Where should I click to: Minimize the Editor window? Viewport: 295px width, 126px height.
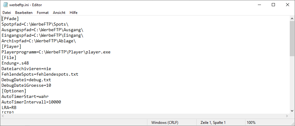click(x=259, y=5)
